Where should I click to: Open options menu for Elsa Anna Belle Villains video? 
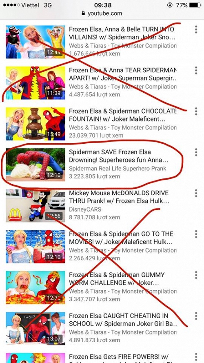(x=196, y=29)
